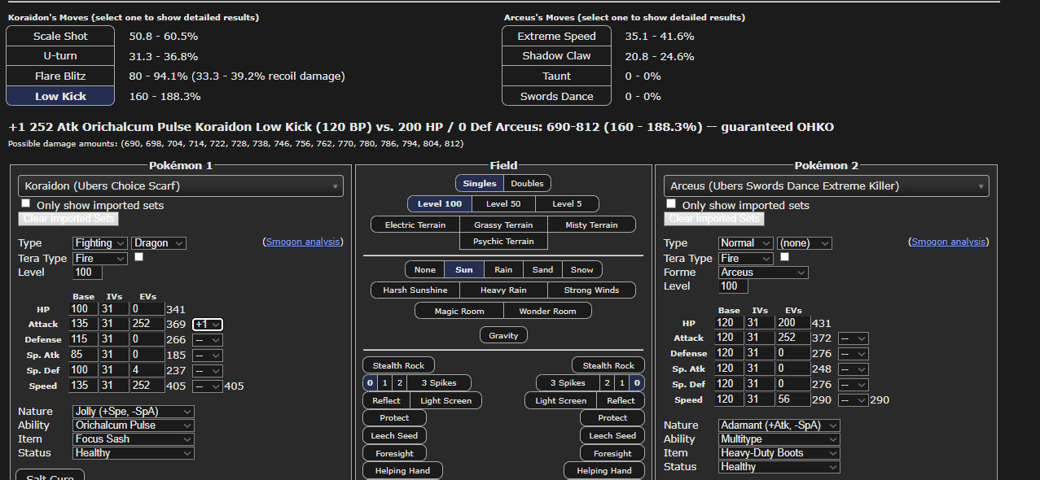
Task: Open Koraidon's Tera Type dropdown
Action: click(x=99, y=258)
